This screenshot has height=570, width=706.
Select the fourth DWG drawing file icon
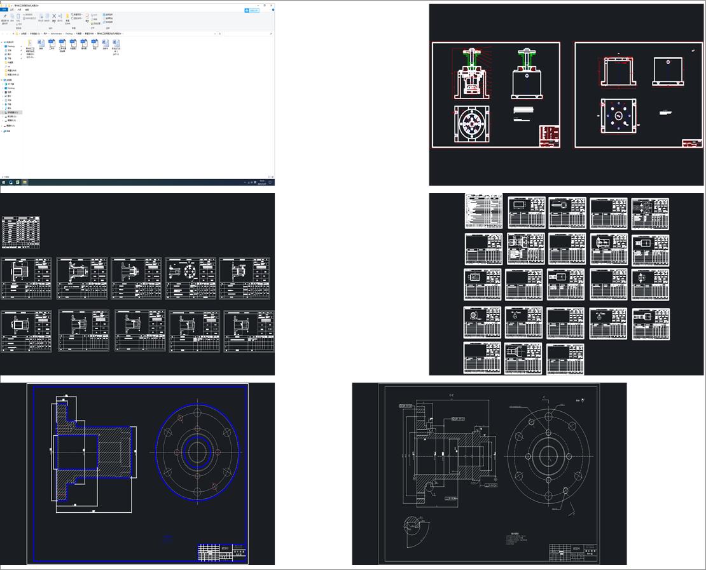point(84,44)
